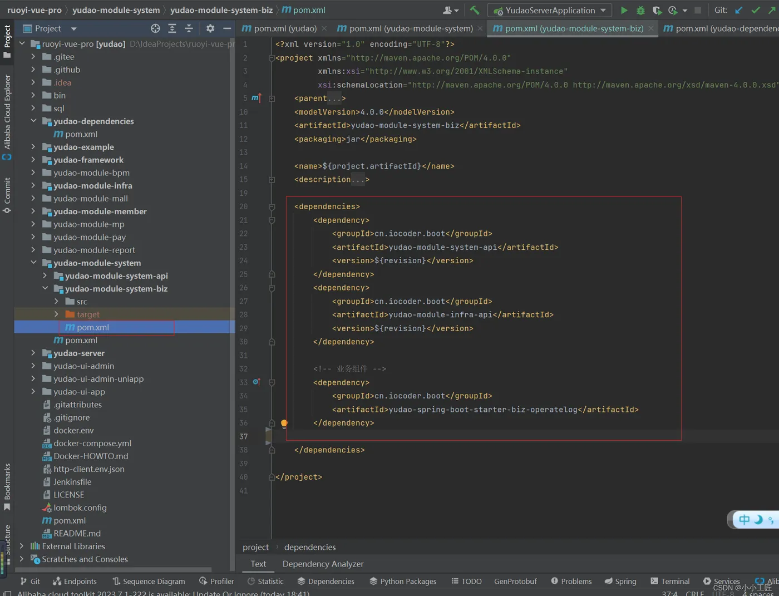This screenshot has height=596, width=779.
Task: Open Project panel settings gear
Action: (x=210, y=28)
